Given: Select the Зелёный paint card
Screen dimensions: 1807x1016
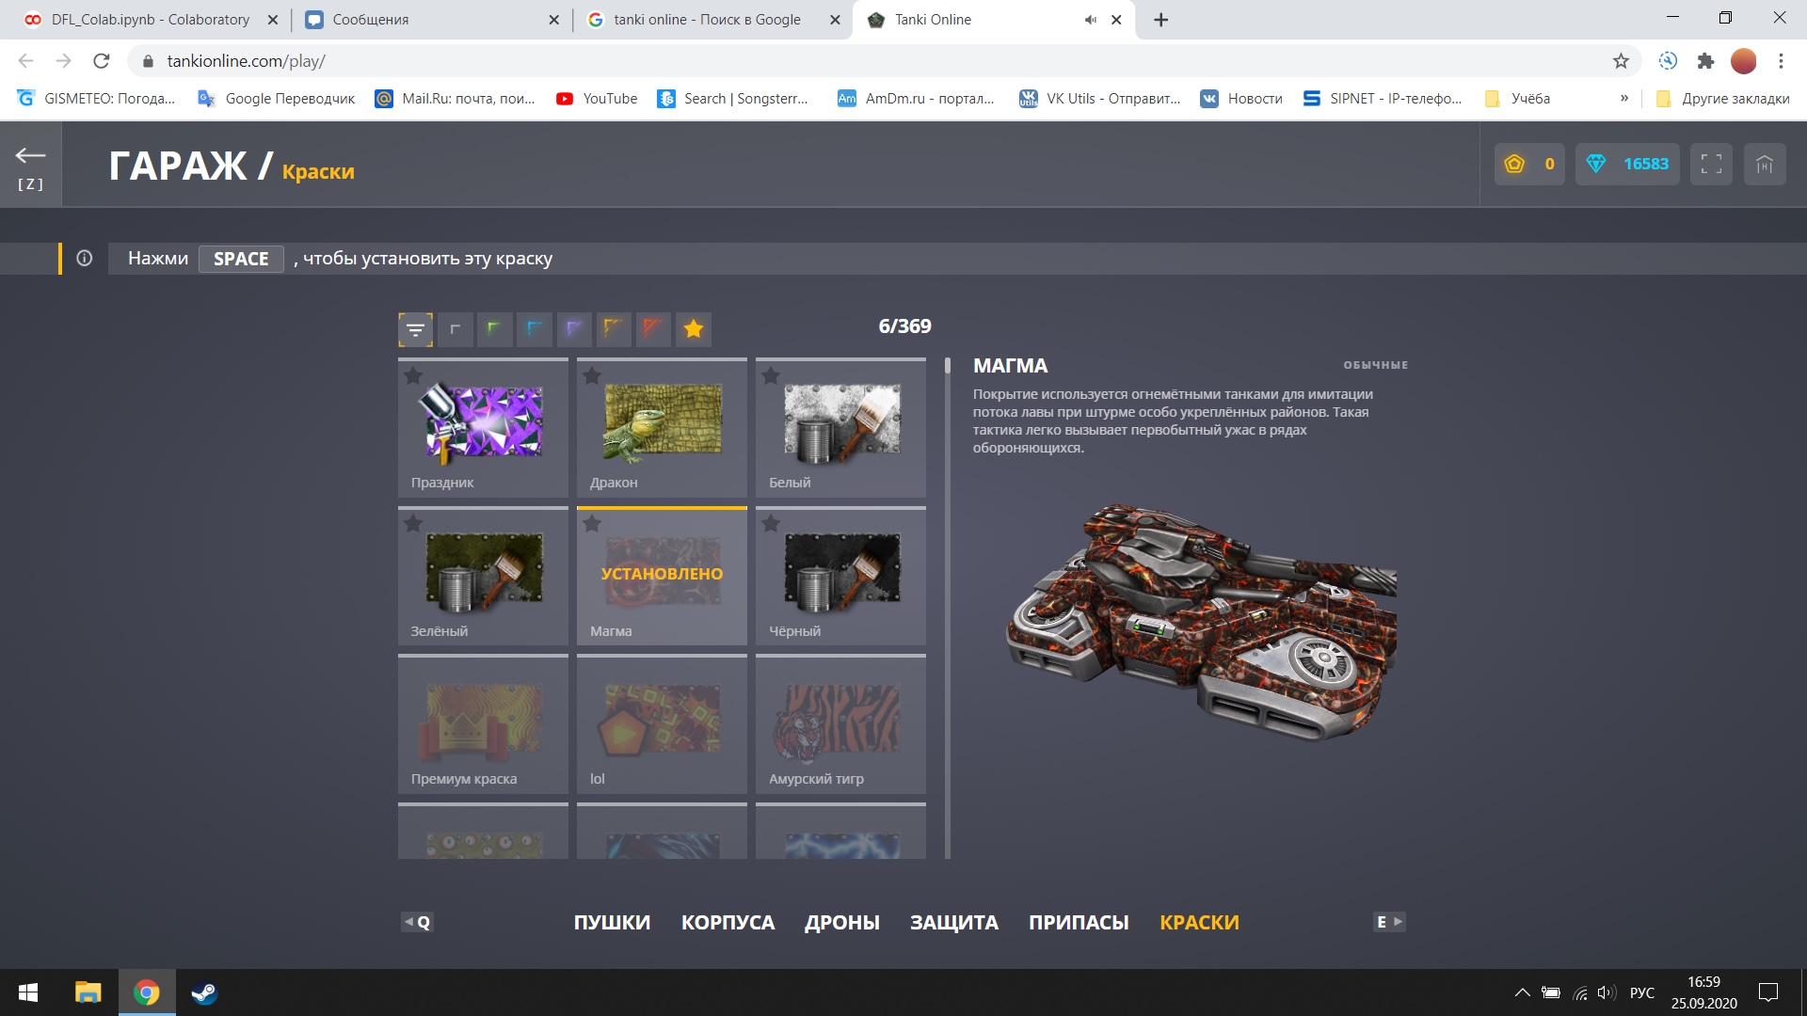Looking at the screenshot, I should (483, 576).
